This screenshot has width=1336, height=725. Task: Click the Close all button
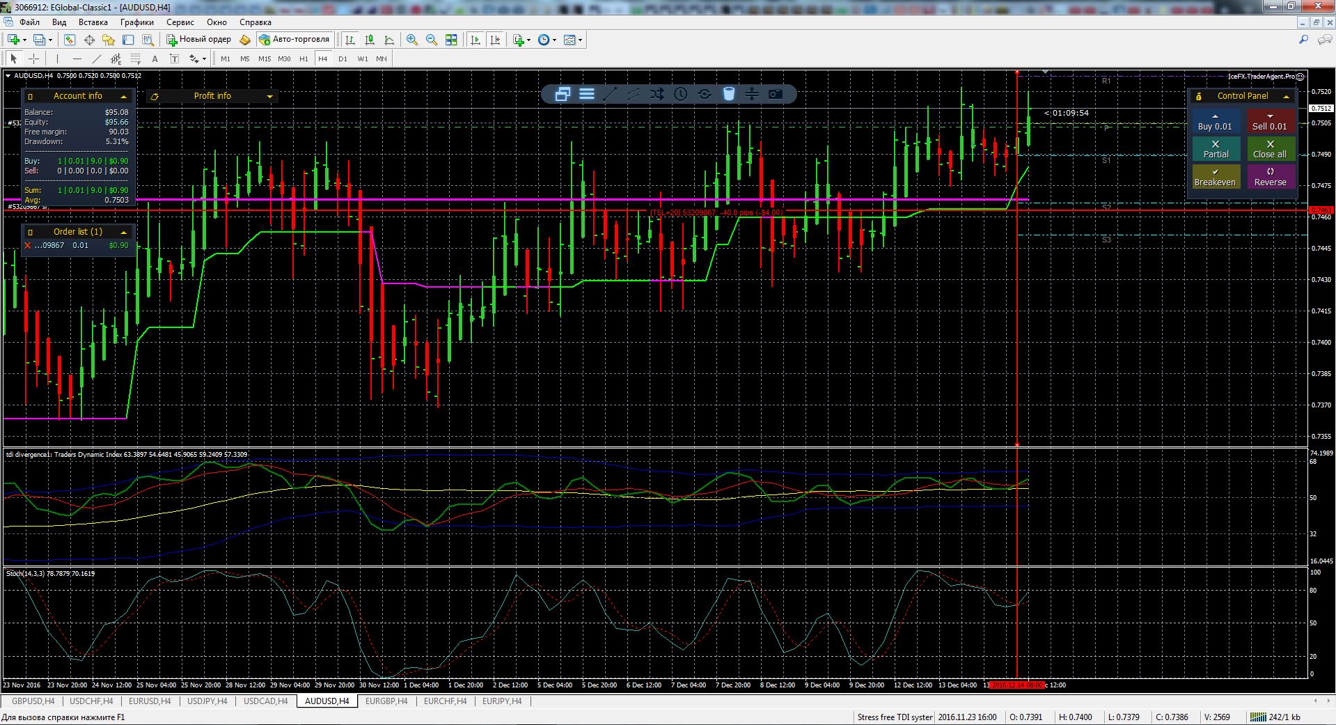click(x=1270, y=149)
